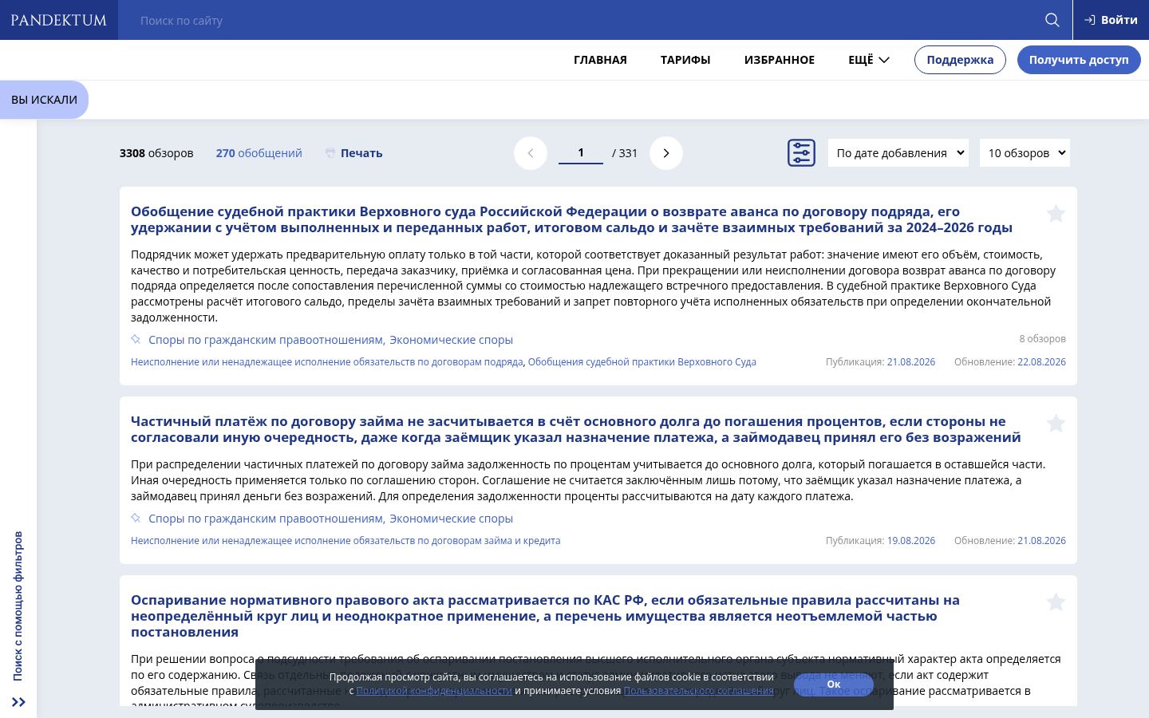This screenshot has width=1149, height=718.
Task: Star the Частичный платёж по договору займа review
Action: coord(1056,424)
